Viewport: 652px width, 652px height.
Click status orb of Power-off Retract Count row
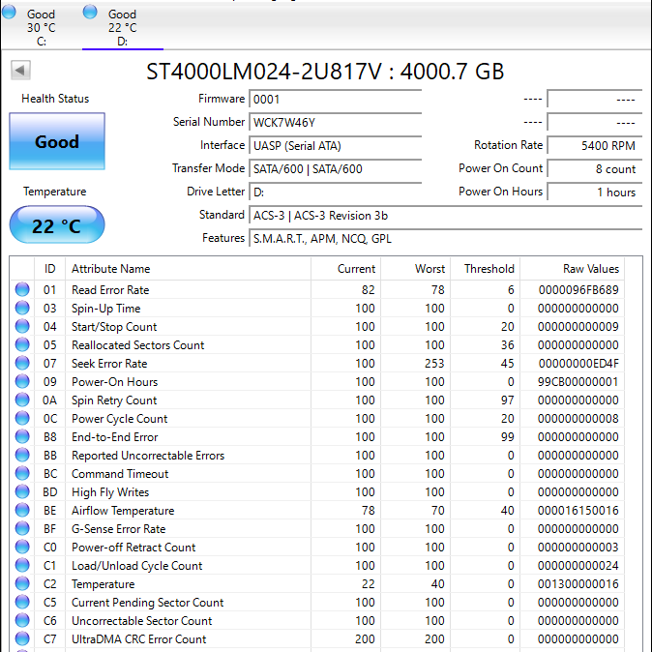click(22, 547)
